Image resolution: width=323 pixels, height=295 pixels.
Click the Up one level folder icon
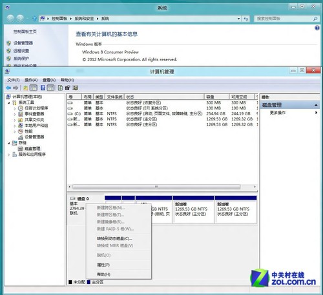click(x=26, y=88)
